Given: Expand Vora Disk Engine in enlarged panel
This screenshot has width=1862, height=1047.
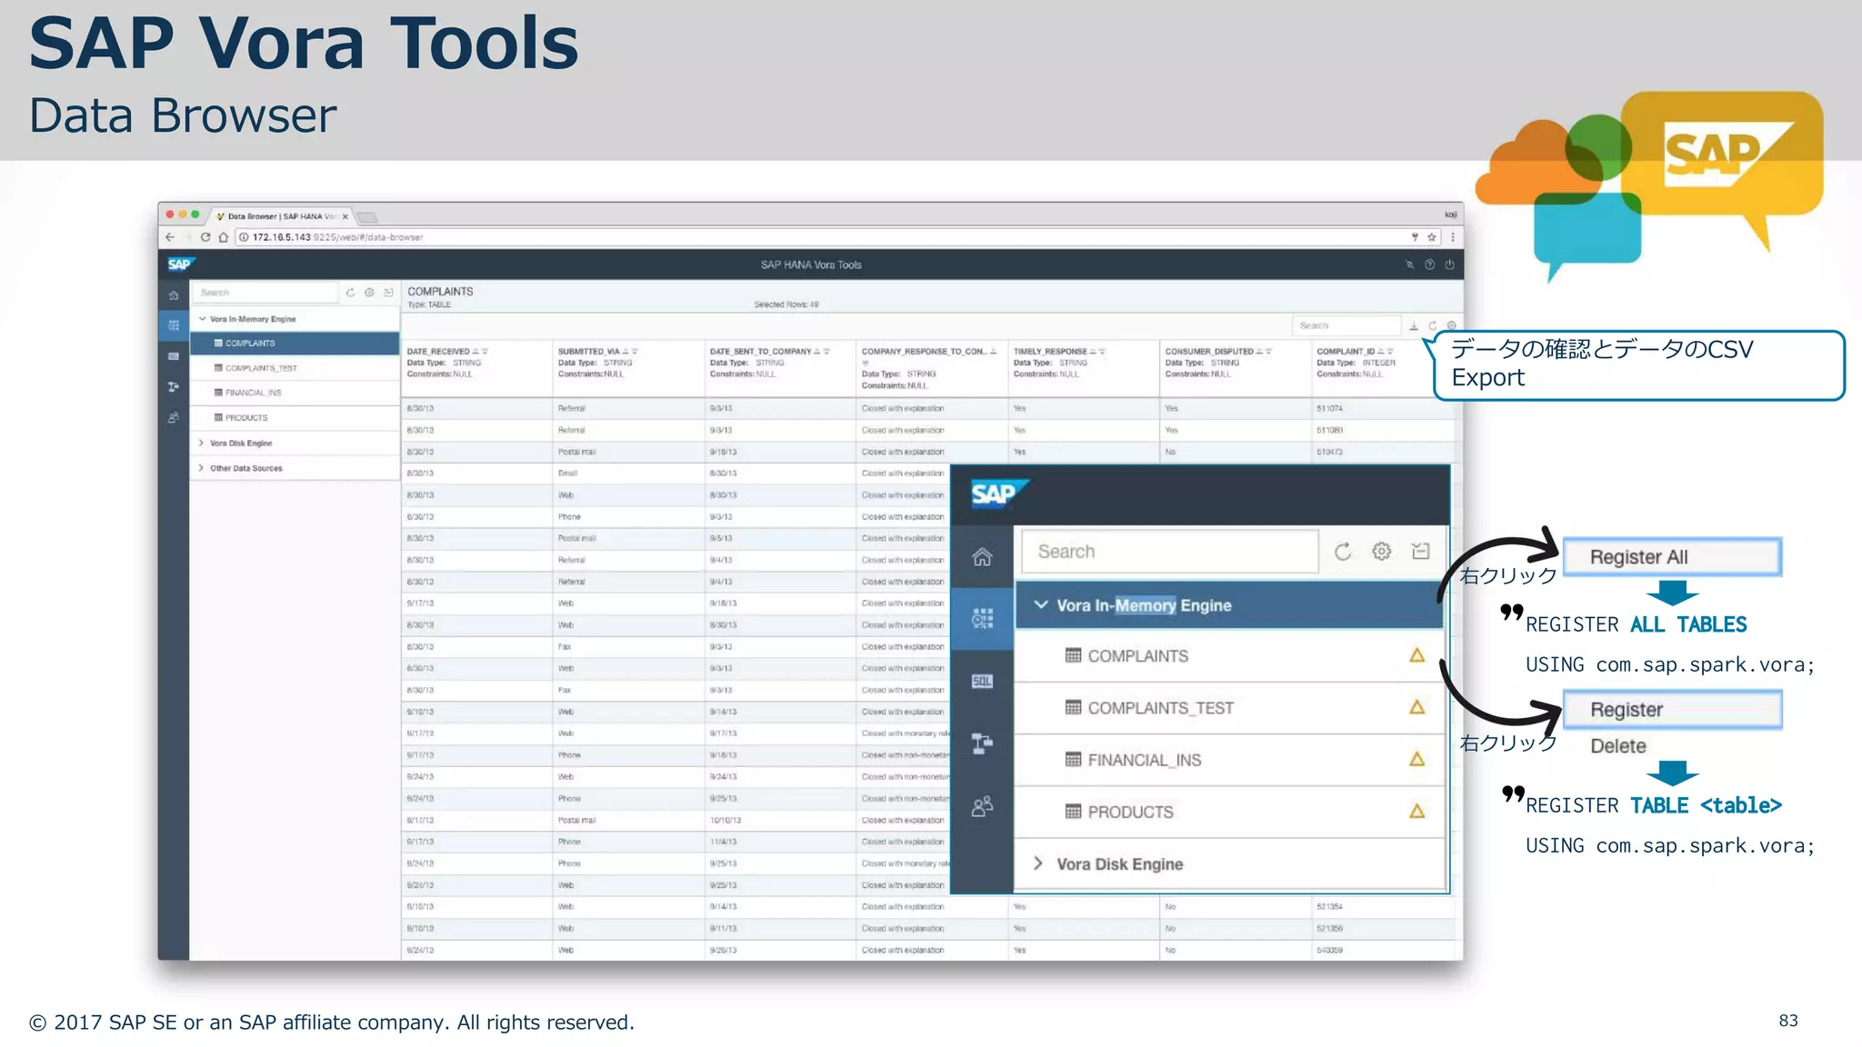Looking at the screenshot, I should tap(1038, 863).
